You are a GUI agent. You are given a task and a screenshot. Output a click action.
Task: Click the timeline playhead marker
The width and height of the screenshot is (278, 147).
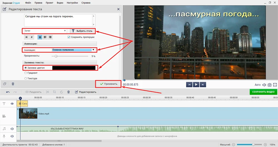click(20, 98)
